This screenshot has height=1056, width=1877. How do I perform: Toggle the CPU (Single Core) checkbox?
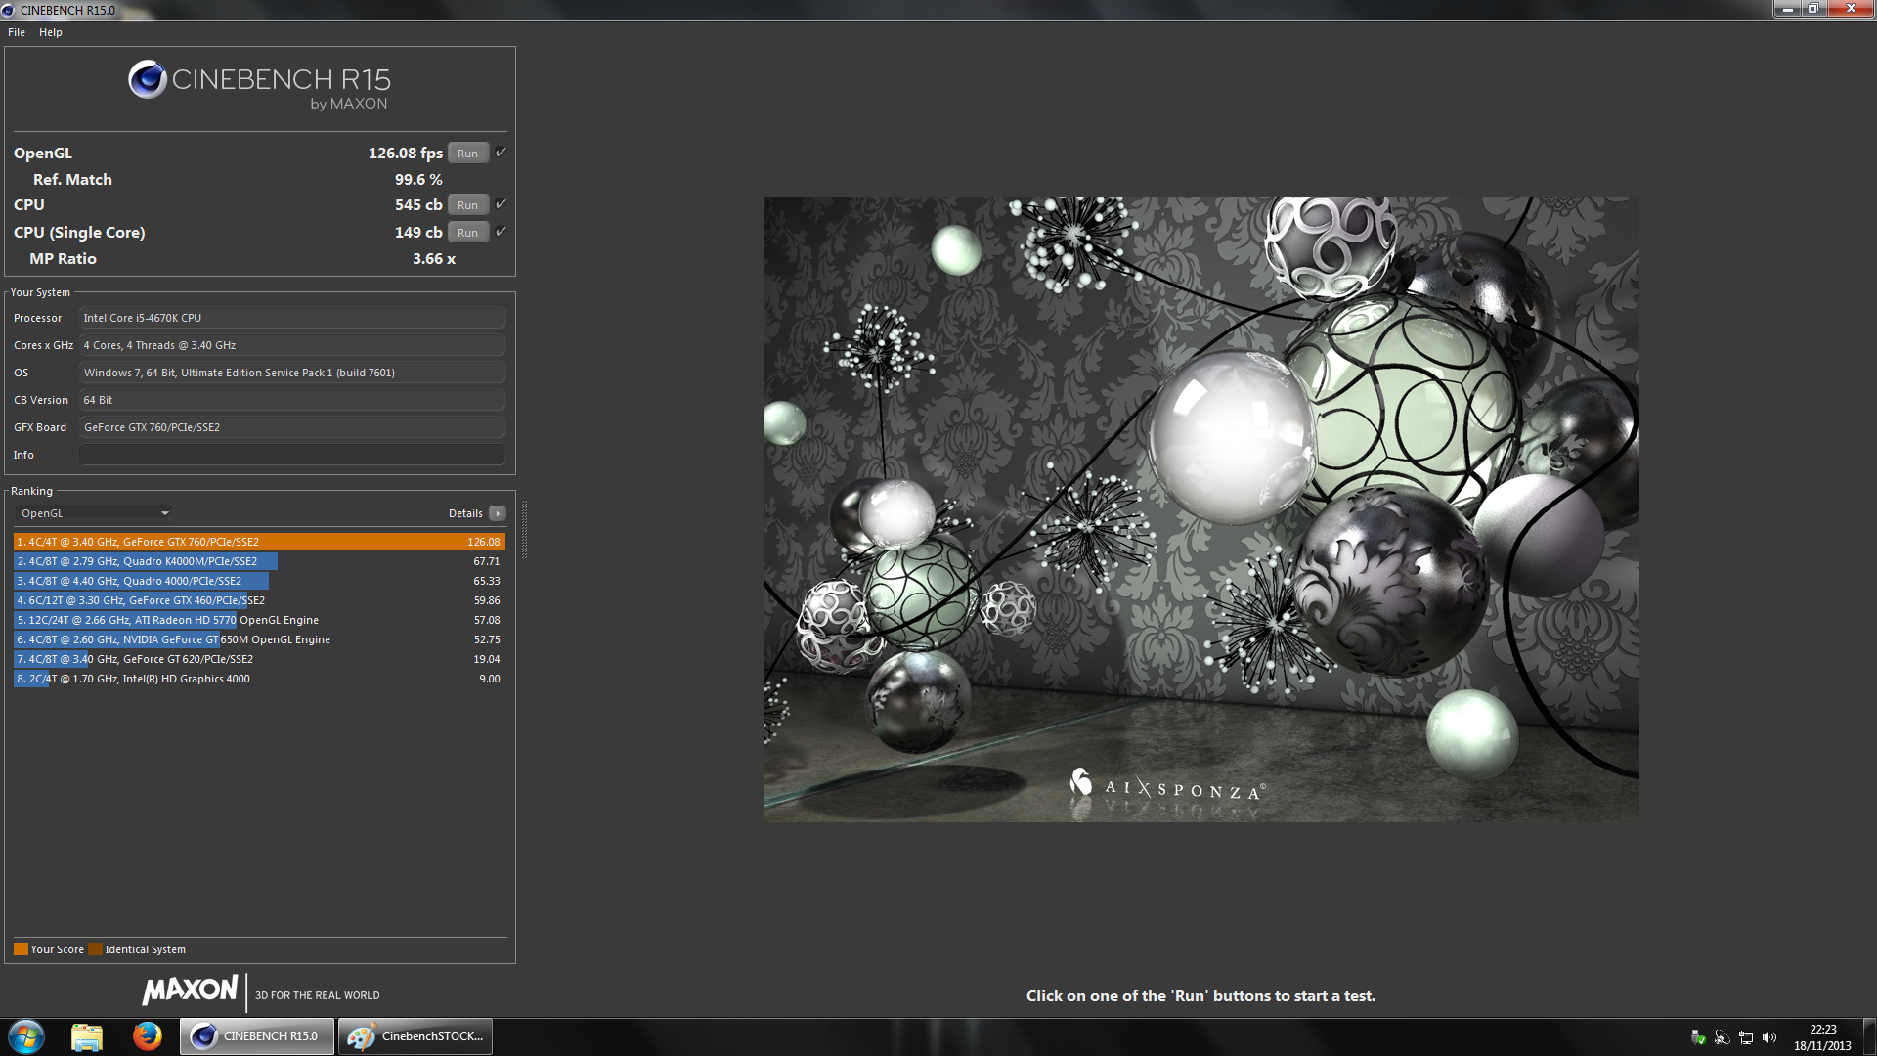[501, 232]
